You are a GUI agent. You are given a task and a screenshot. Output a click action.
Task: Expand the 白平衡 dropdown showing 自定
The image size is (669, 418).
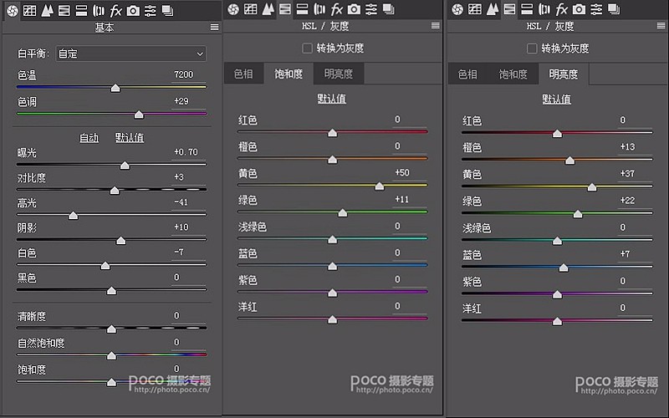pyautogui.click(x=131, y=54)
